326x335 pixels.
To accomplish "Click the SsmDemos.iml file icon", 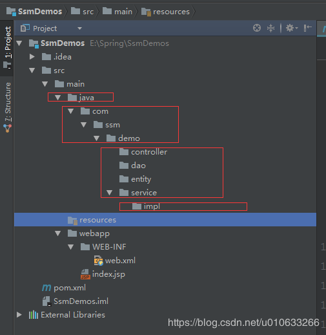I will click(46, 301).
